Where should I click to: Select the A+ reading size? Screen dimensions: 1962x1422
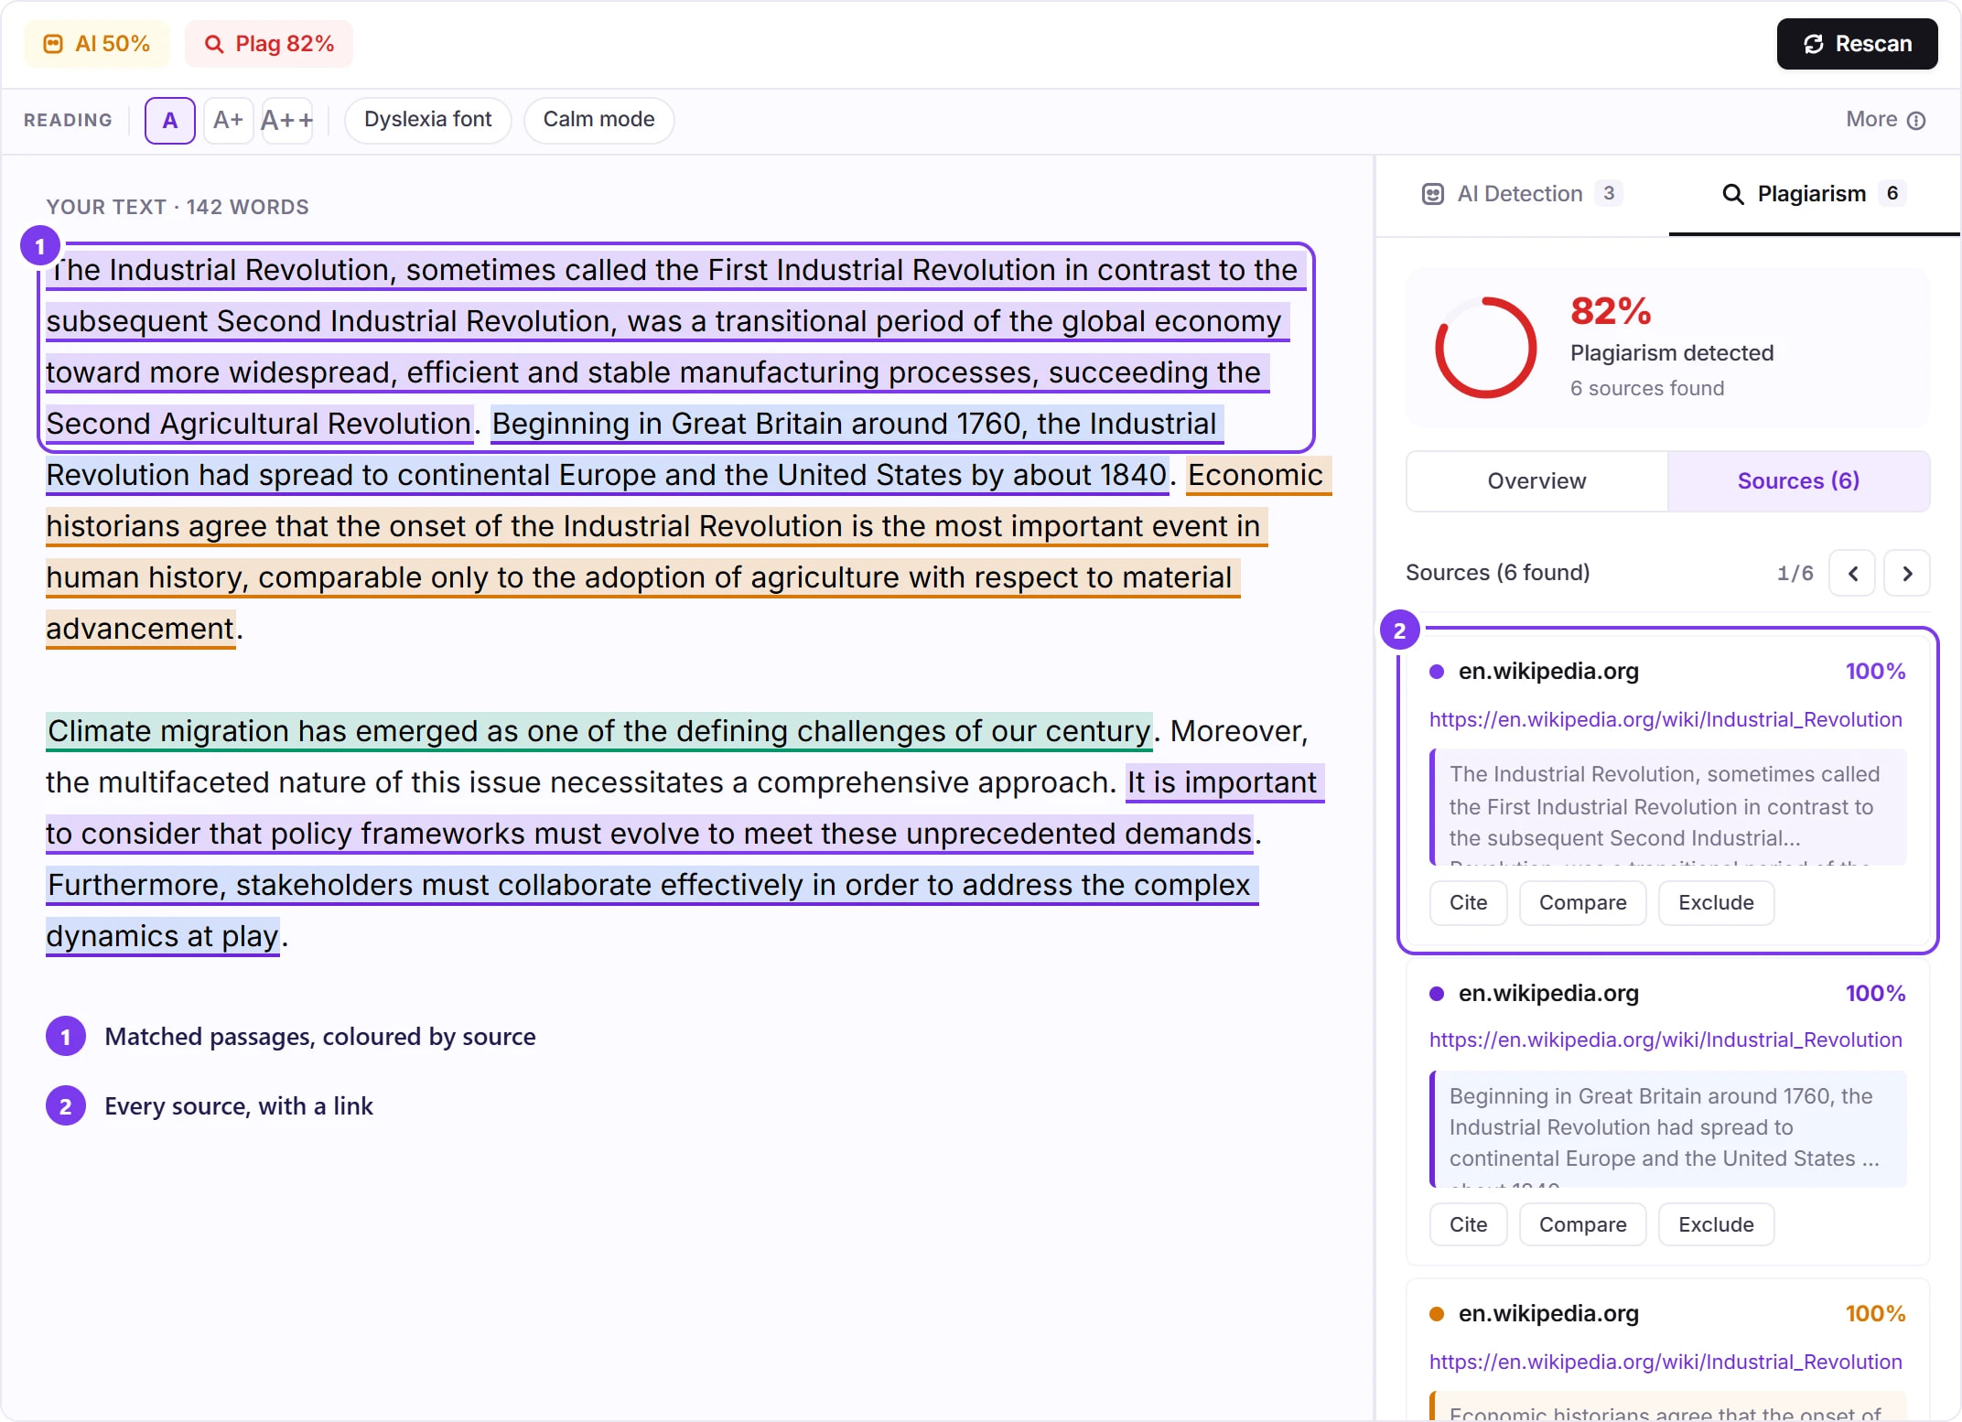pos(228,120)
